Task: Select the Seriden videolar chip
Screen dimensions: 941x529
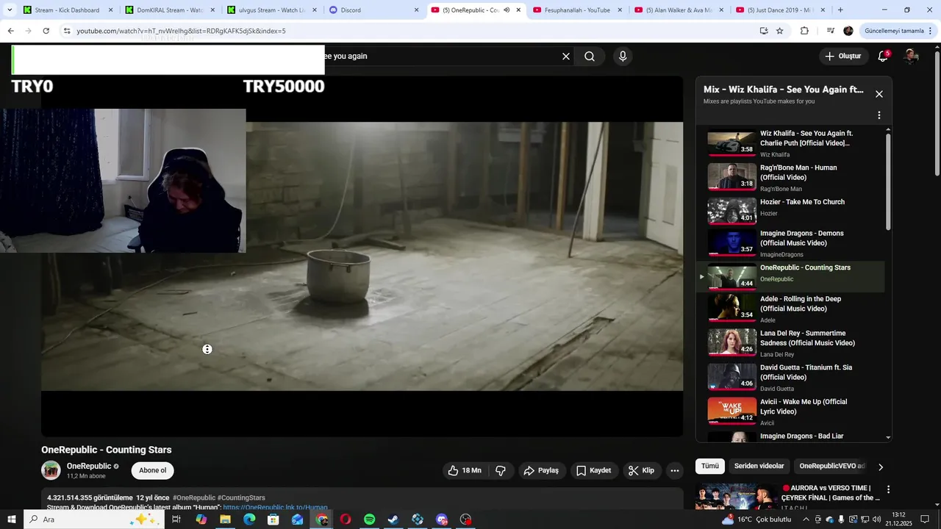Action: [759, 466]
